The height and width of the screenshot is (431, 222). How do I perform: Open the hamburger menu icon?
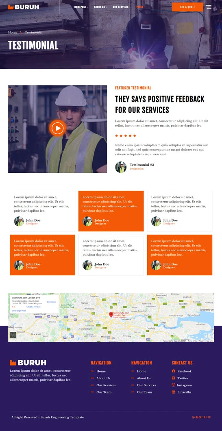[x=208, y=7]
